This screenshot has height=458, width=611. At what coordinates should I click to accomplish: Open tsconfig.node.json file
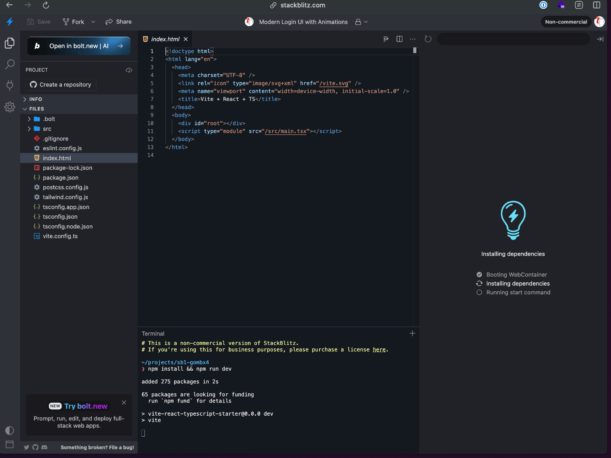coord(79,226)
